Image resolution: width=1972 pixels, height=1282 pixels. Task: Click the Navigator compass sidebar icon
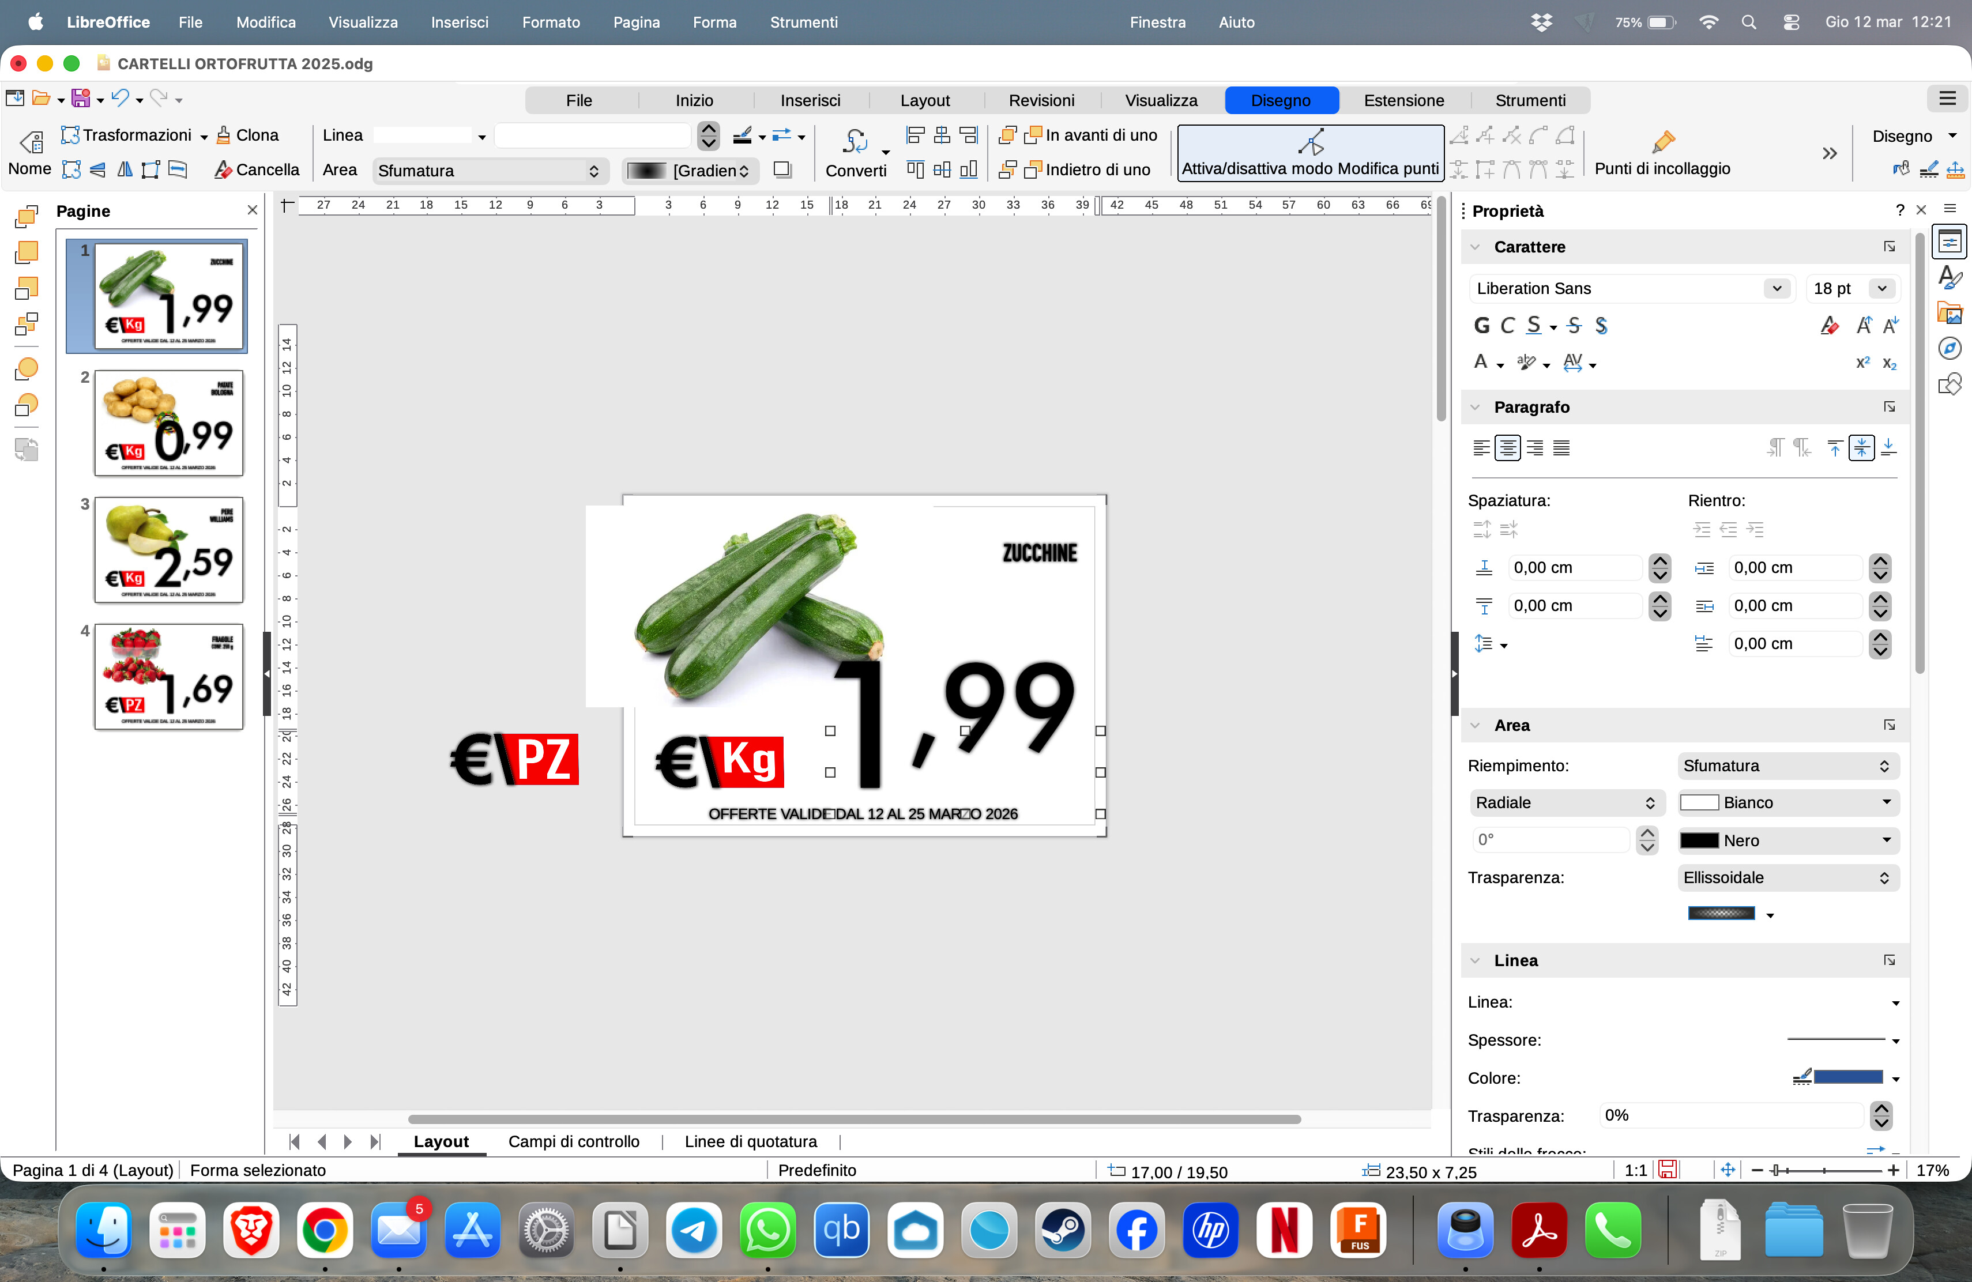1950,349
